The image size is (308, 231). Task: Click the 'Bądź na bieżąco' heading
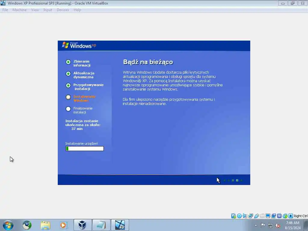tap(148, 62)
